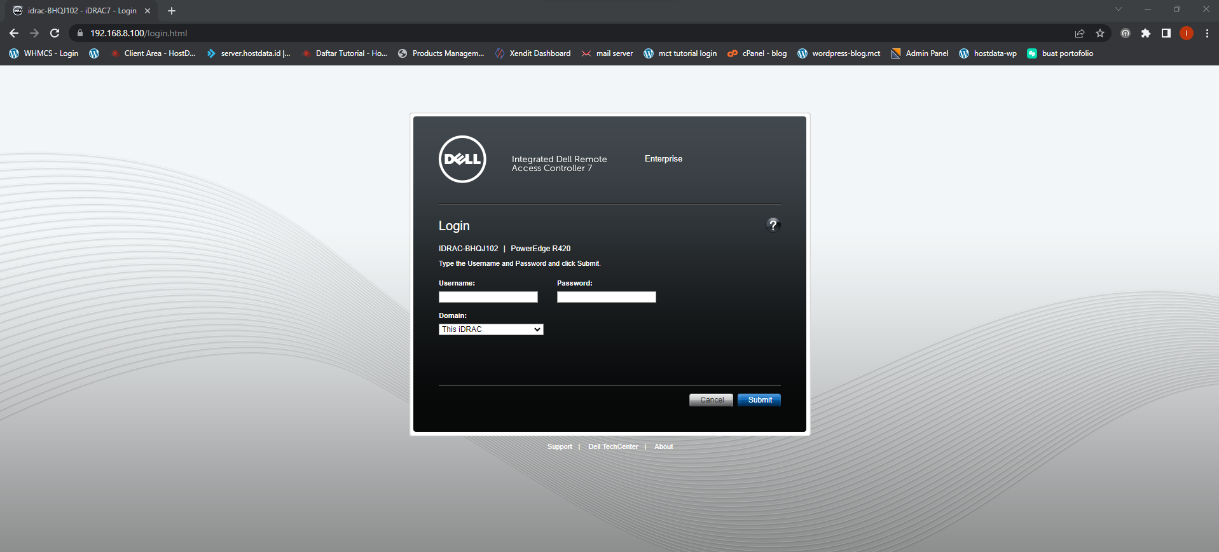The width and height of the screenshot is (1219, 552).
Task: Click into the Password field
Action: tap(607, 297)
